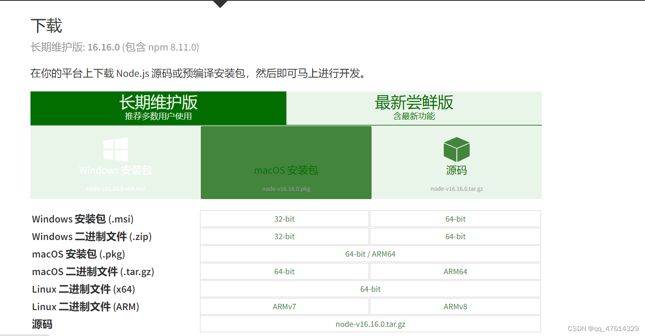Switch to 长期维护版 tab

tap(158, 108)
